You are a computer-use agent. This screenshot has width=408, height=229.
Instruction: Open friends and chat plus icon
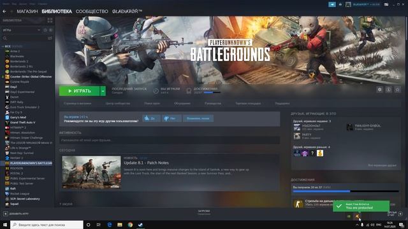tap(400, 214)
